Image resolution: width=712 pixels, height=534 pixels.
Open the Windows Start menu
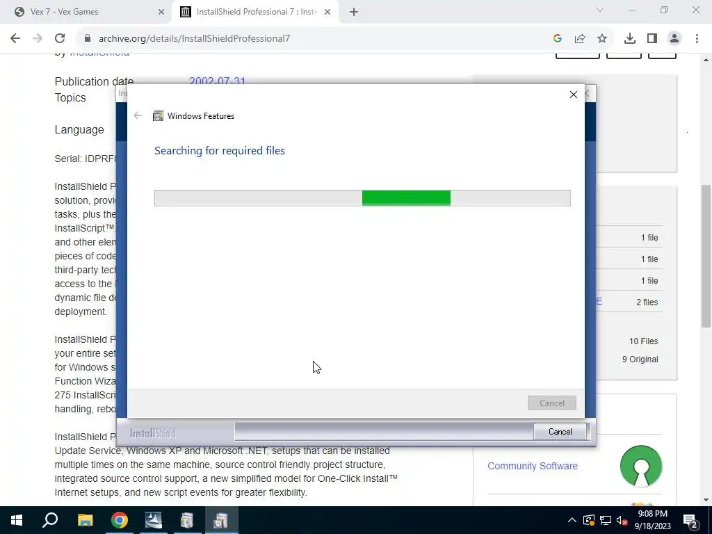(17, 520)
